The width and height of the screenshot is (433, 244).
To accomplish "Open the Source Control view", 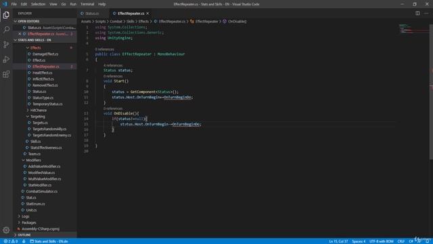I will [x=6, y=44].
